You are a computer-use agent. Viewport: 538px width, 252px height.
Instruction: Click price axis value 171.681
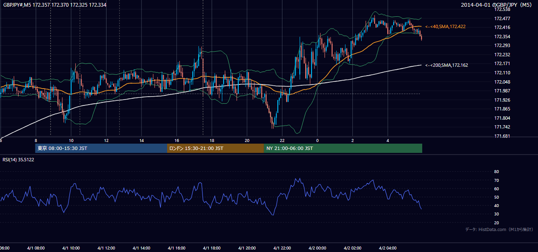[x=502, y=136]
